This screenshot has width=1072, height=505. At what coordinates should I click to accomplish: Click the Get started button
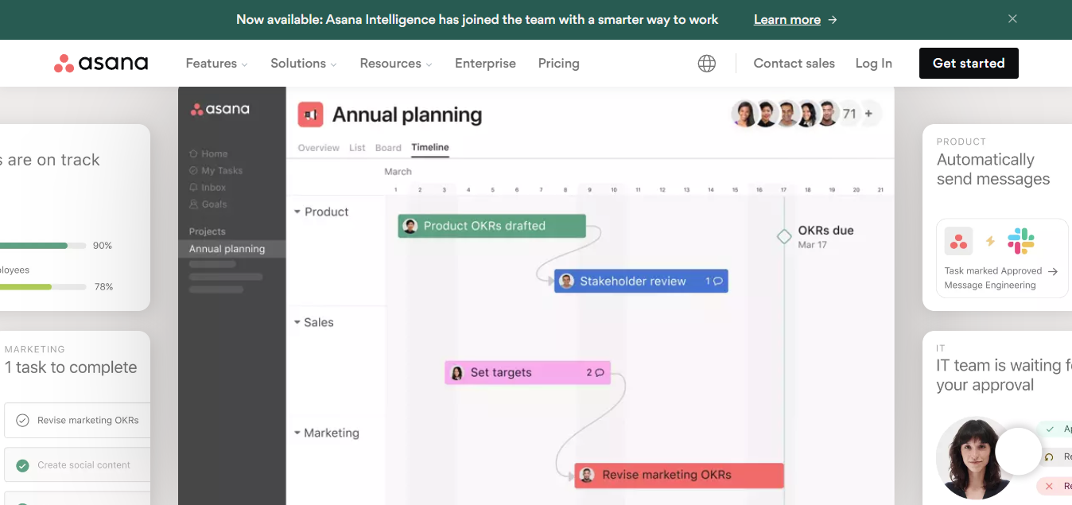click(x=969, y=63)
